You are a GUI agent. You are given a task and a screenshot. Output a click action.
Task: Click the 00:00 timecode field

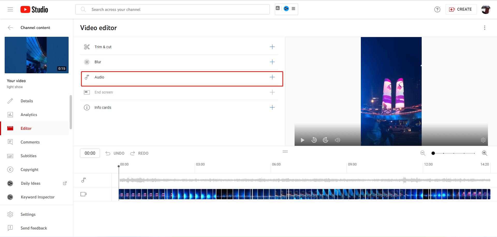pos(90,153)
